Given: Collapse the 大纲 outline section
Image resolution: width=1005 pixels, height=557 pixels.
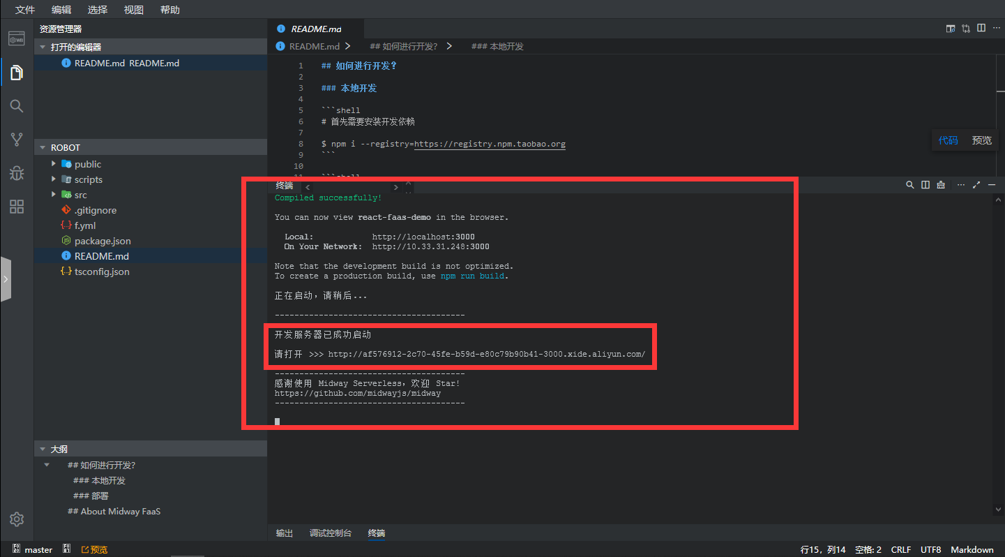Looking at the screenshot, I should (42, 449).
